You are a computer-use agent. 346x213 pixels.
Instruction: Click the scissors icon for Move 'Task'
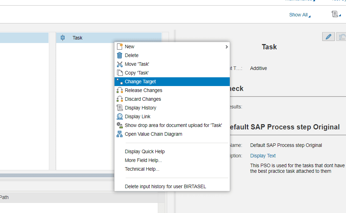point(119,64)
